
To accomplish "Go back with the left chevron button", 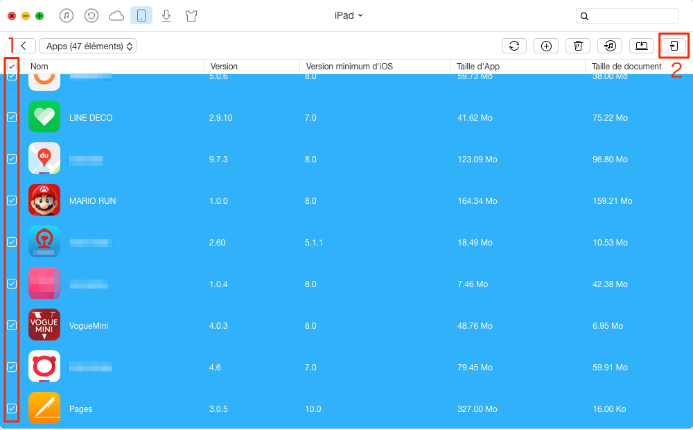I will 24,46.
